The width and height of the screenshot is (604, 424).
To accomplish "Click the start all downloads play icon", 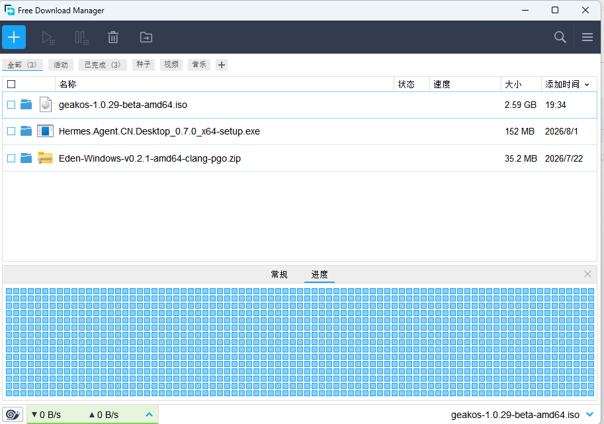I will (48, 37).
